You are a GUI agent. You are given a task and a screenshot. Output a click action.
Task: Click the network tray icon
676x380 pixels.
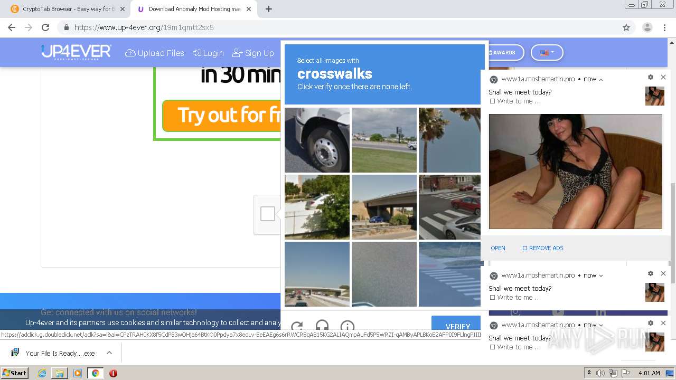click(x=613, y=373)
